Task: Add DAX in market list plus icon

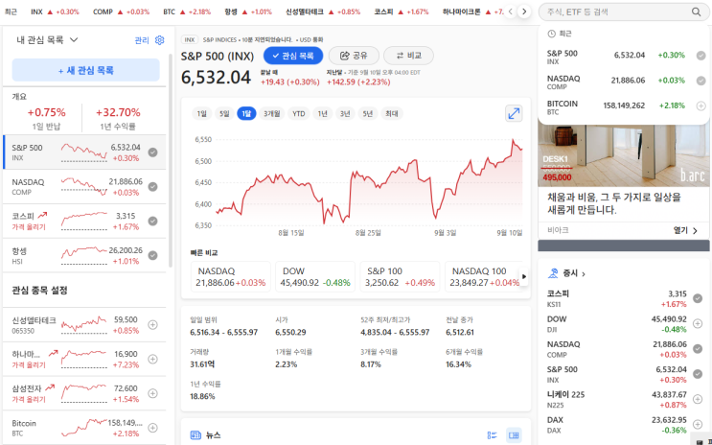Action: tap(698, 425)
